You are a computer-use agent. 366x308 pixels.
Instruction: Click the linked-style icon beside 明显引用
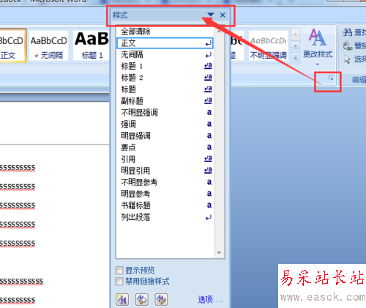(208, 170)
